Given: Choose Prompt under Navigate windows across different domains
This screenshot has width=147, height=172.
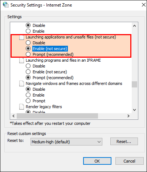Looking at the screenshot, I should (28, 101).
